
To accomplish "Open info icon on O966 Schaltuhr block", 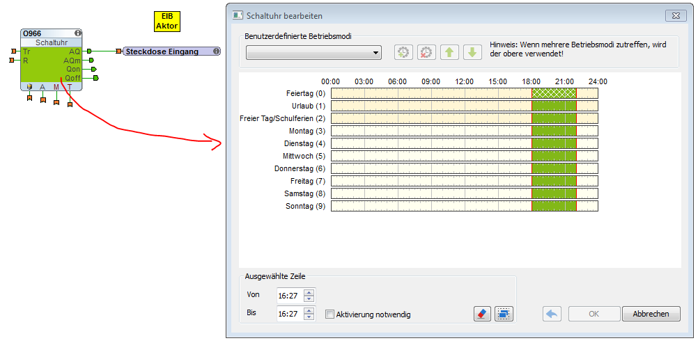I will (77, 33).
